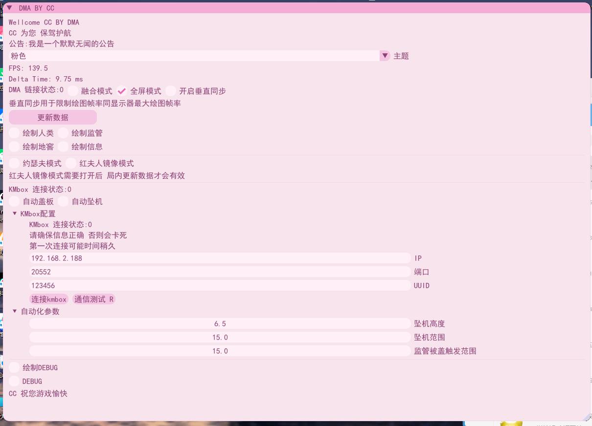592x426 pixels.
Task: Toggle the 绘制人类 checkbox
Action: [x=15, y=133]
